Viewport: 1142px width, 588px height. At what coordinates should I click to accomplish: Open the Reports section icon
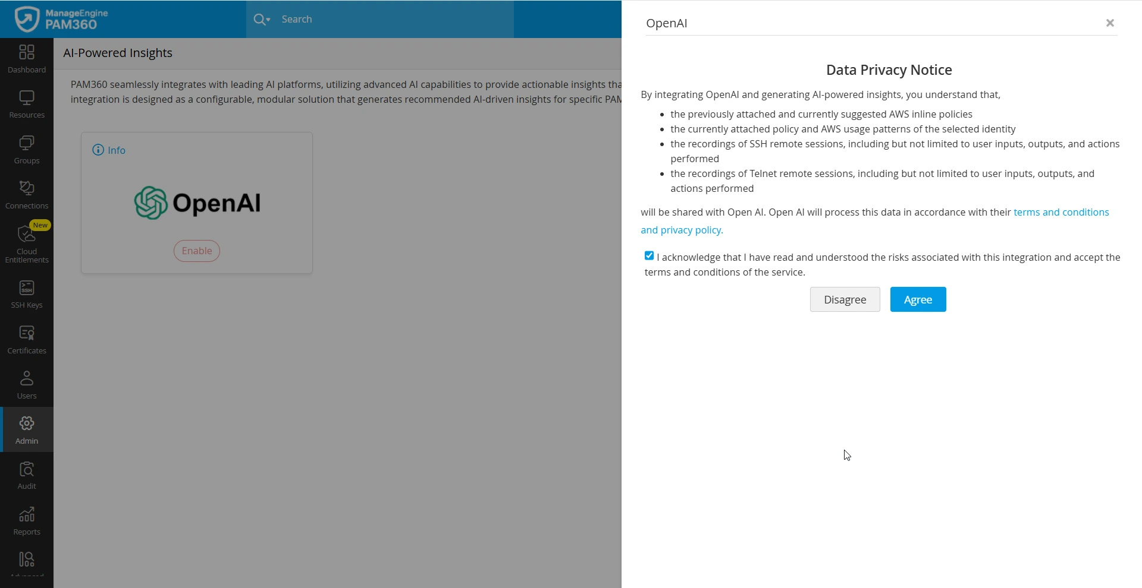(x=27, y=521)
